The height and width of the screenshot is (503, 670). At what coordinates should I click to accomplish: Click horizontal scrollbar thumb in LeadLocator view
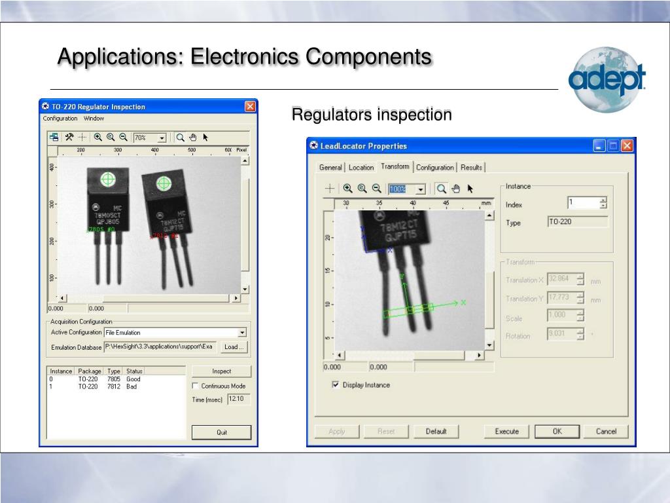[x=439, y=355]
